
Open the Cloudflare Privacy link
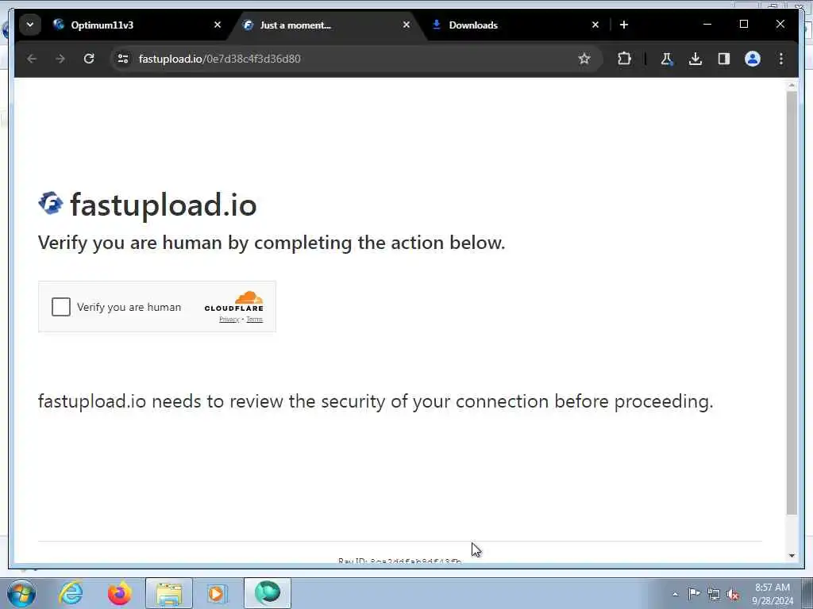point(229,319)
